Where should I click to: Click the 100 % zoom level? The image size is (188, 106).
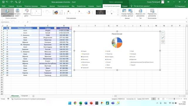pyautogui.click(x=185, y=99)
